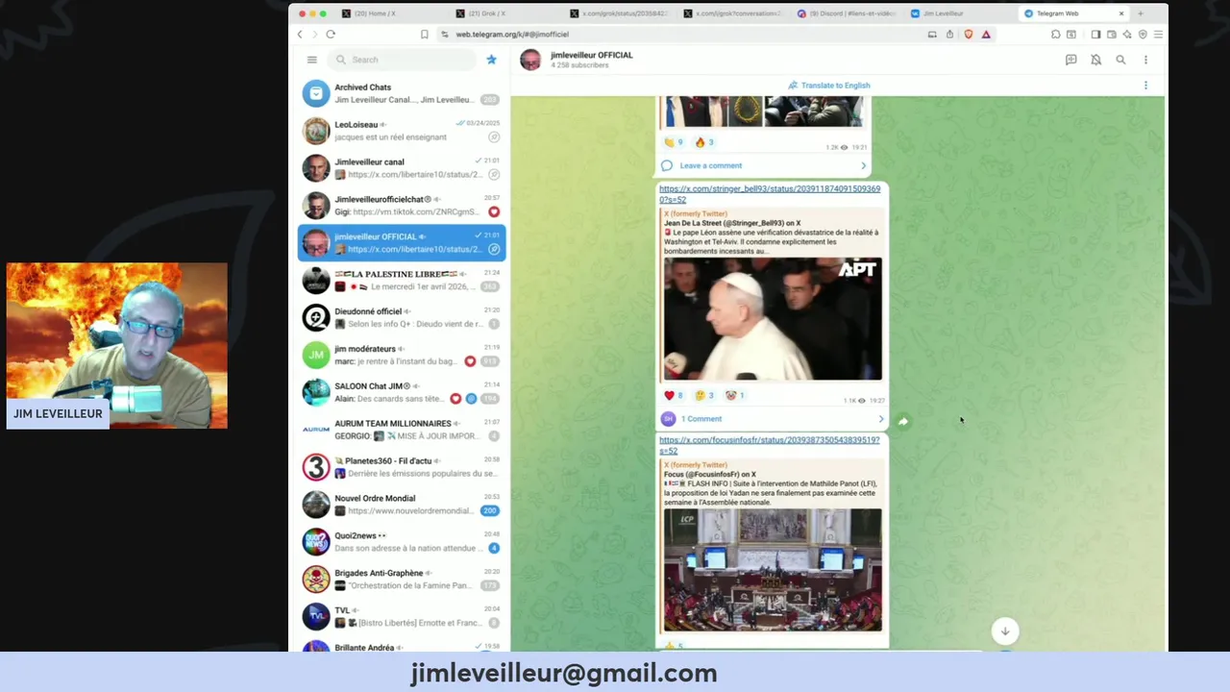Image resolution: width=1230 pixels, height=692 pixels.
Task: Toggle channel mute bell icon in header
Action: pyautogui.click(x=1095, y=60)
